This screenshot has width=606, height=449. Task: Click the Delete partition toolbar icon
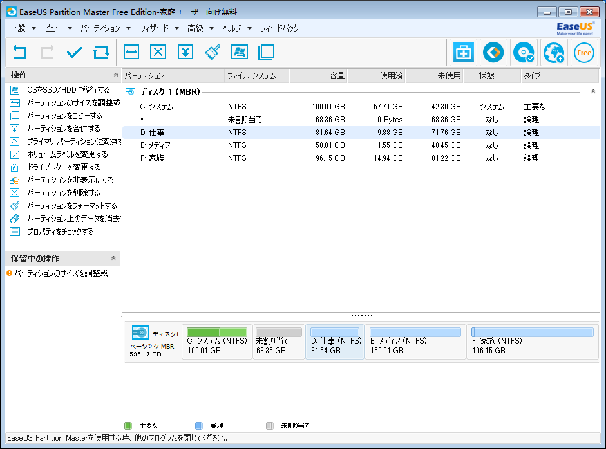coord(158,52)
